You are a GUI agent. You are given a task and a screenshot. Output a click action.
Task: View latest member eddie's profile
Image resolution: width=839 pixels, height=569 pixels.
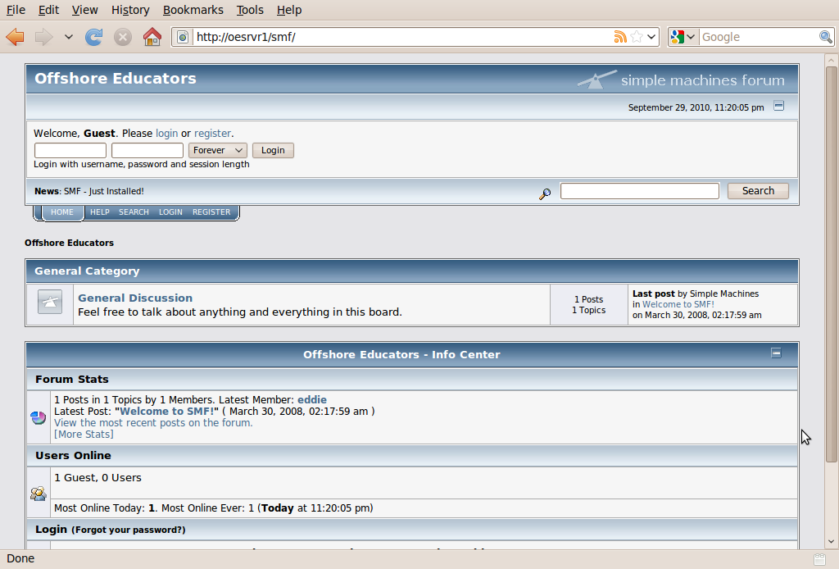click(x=312, y=400)
